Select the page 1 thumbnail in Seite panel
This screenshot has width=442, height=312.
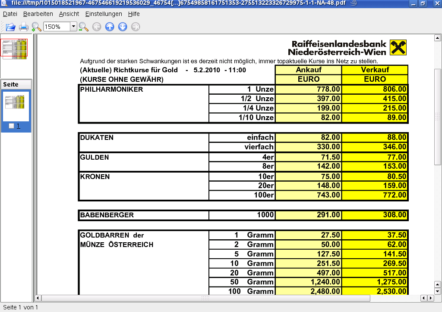point(16,106)
